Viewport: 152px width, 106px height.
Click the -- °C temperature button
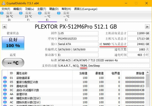[x=13, y=63]
